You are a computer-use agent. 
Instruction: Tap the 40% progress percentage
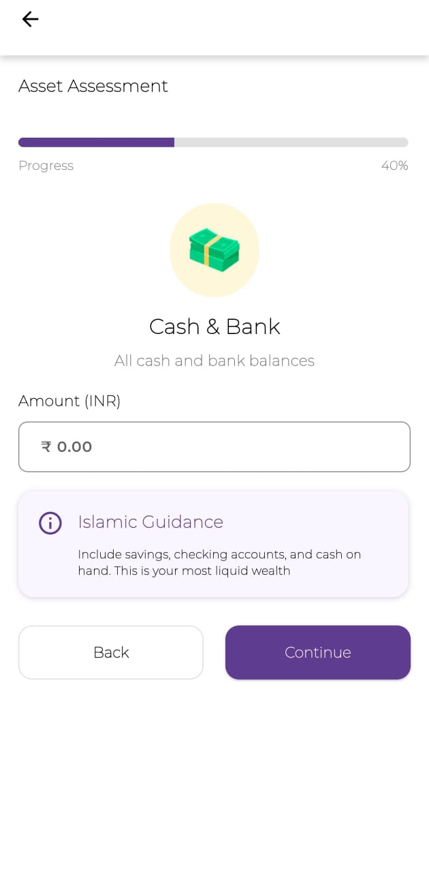tap(394, 166)
